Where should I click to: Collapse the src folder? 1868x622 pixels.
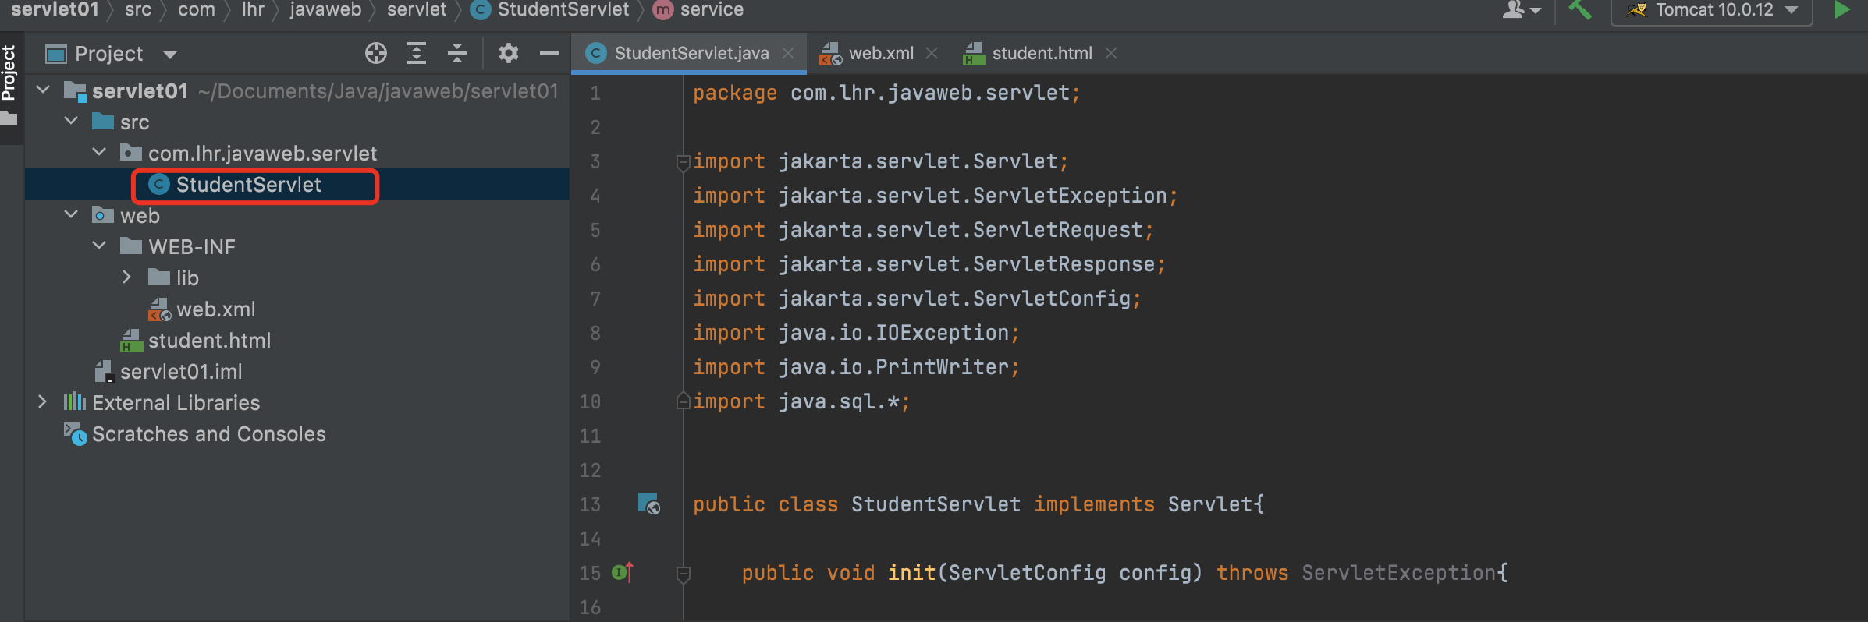coord(72,122)
